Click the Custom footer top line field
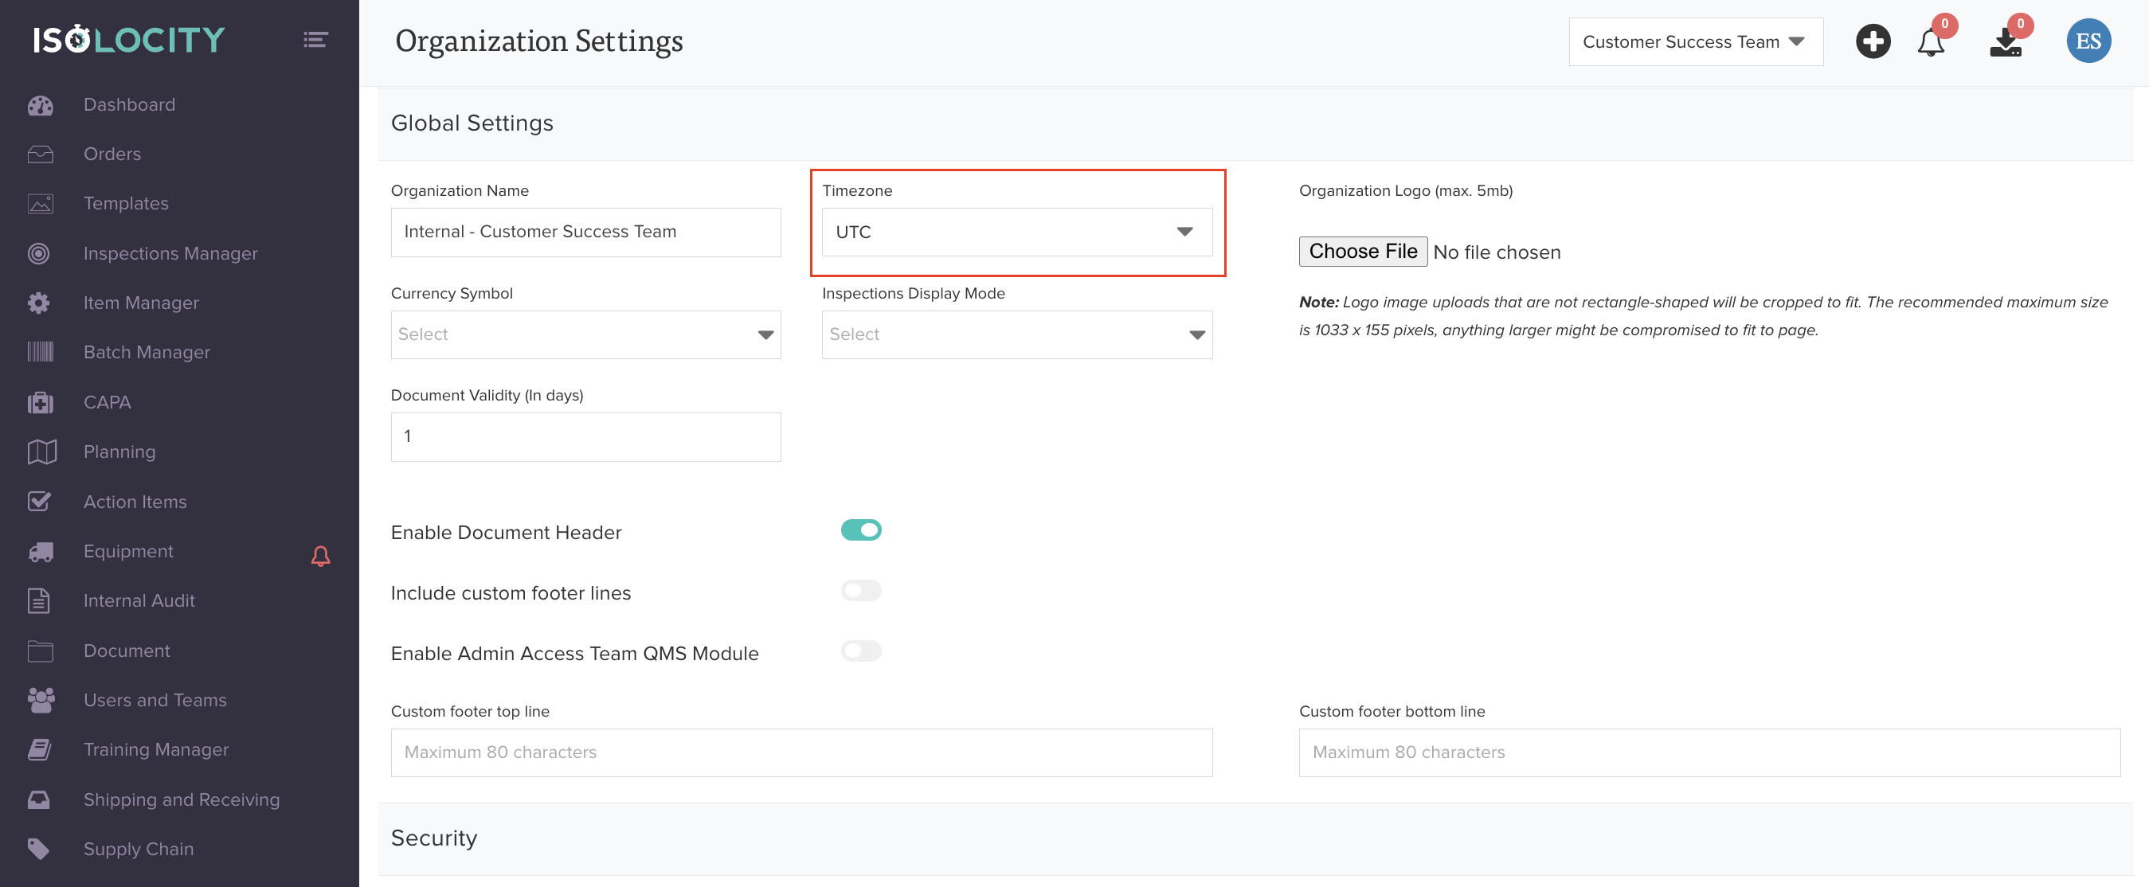Screen dimensions: 2149x887 point(800,752)
